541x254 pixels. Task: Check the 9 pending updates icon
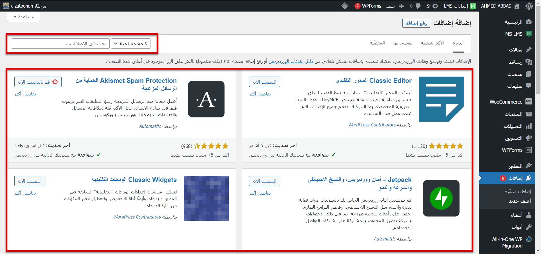[x=433, y=6]
